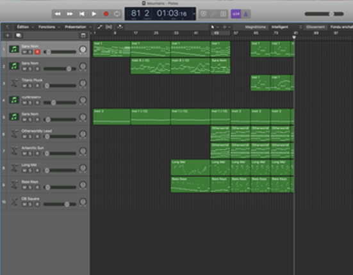Click the duplicate track icon beside plus
This screenshot has height=275, width=353.
coord(19,35)
